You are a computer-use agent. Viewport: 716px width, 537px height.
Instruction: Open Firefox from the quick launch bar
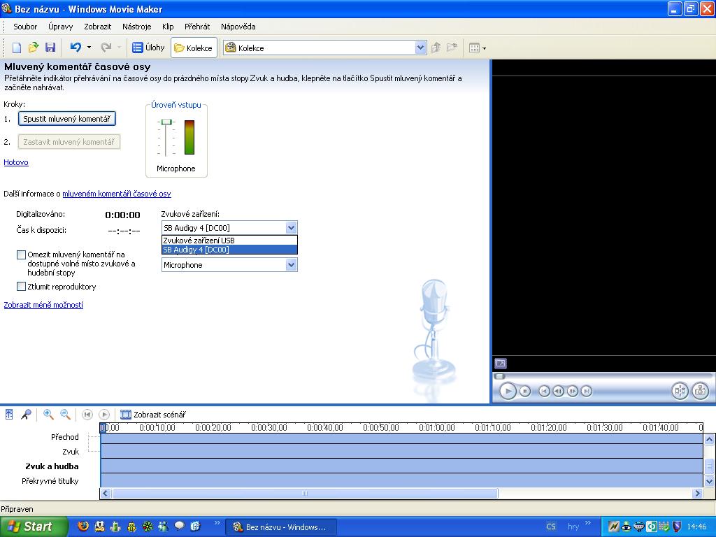click(x=83, y=527)
